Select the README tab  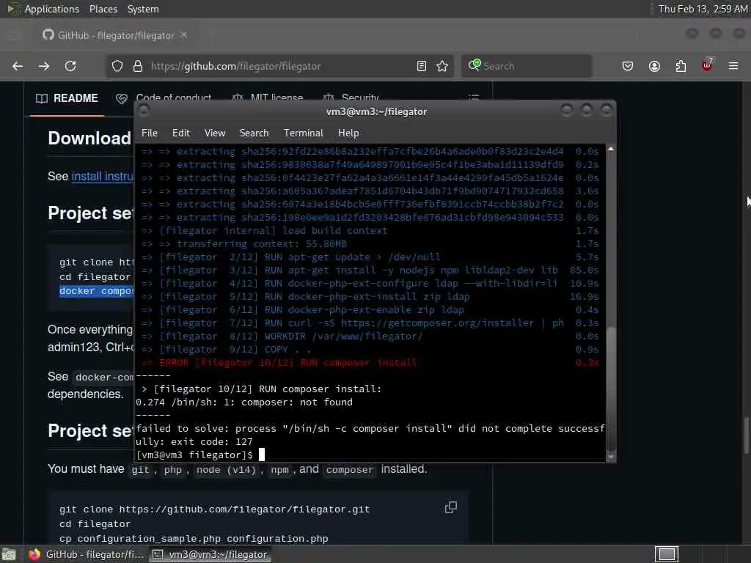coord(67,98)
